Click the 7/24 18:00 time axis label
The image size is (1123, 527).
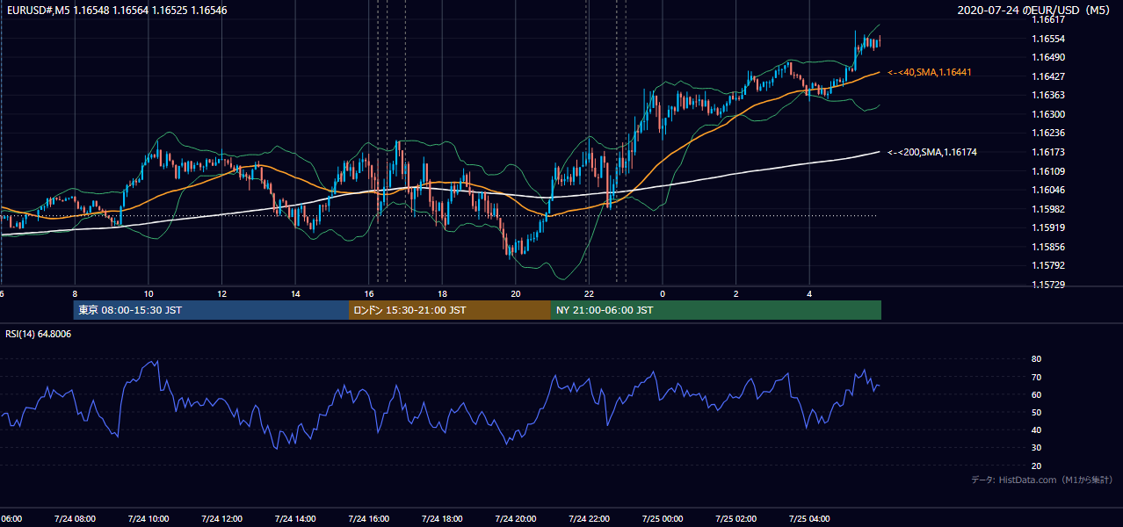pos(442,518)
